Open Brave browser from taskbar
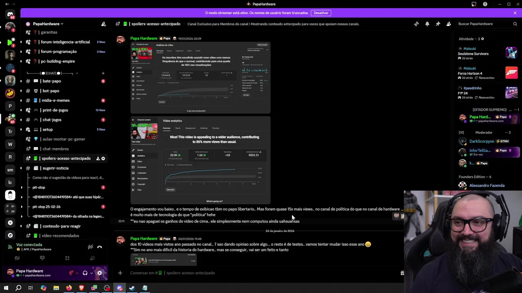Image resolution: width=522 pixels, height=293 pixels. 82,288
